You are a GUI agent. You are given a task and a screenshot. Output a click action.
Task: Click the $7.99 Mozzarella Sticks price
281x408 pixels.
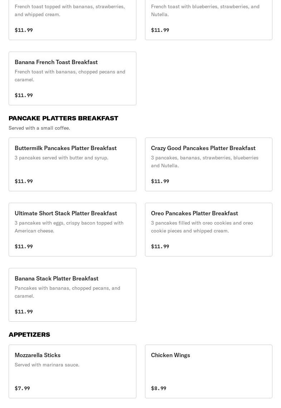tap(22, 388)
